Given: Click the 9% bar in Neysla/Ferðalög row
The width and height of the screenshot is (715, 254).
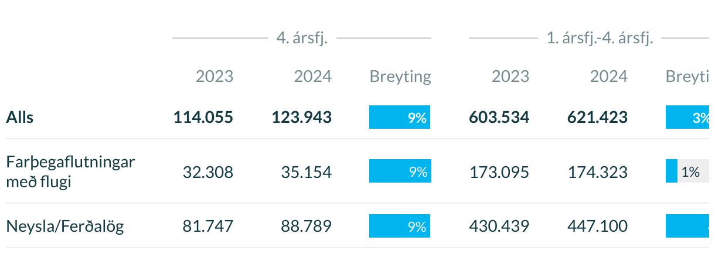Looking at the screenshot, I should pos(400,226).
